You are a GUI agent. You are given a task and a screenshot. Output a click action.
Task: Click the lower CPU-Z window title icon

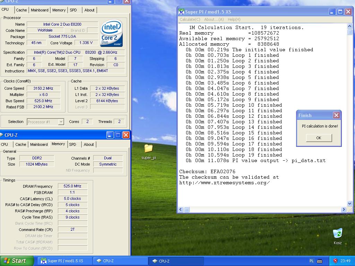click(2, 135)
